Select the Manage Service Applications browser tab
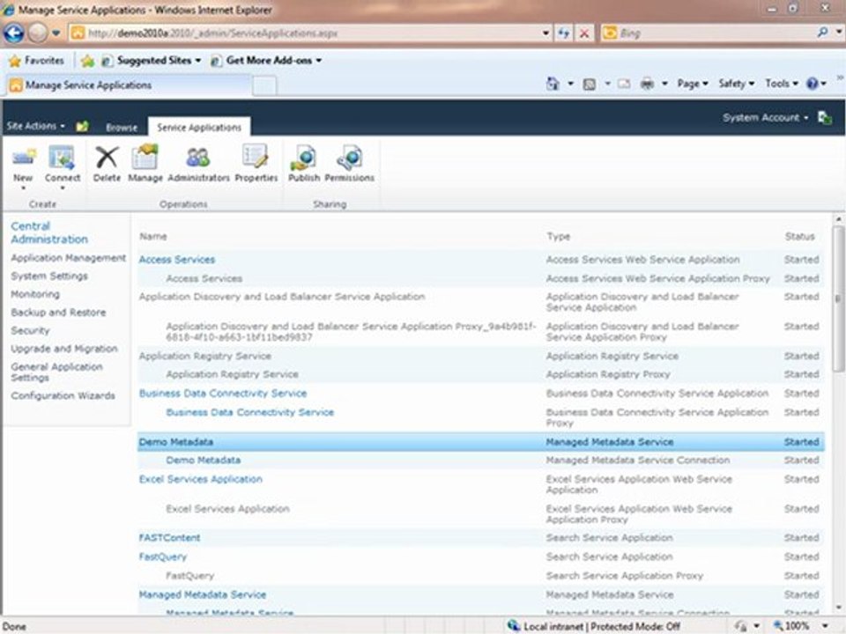This screenshot has width=846, height=634. tap(129, 85)
